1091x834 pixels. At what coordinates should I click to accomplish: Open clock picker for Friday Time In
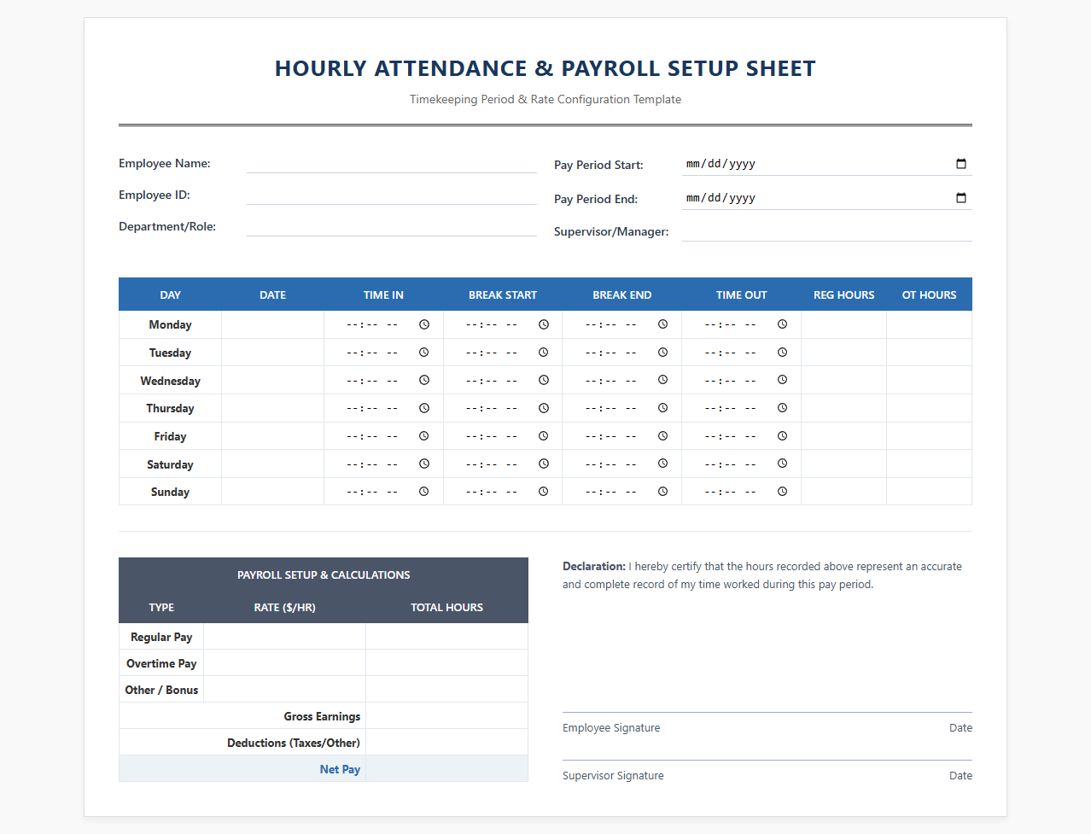(424, 436)
